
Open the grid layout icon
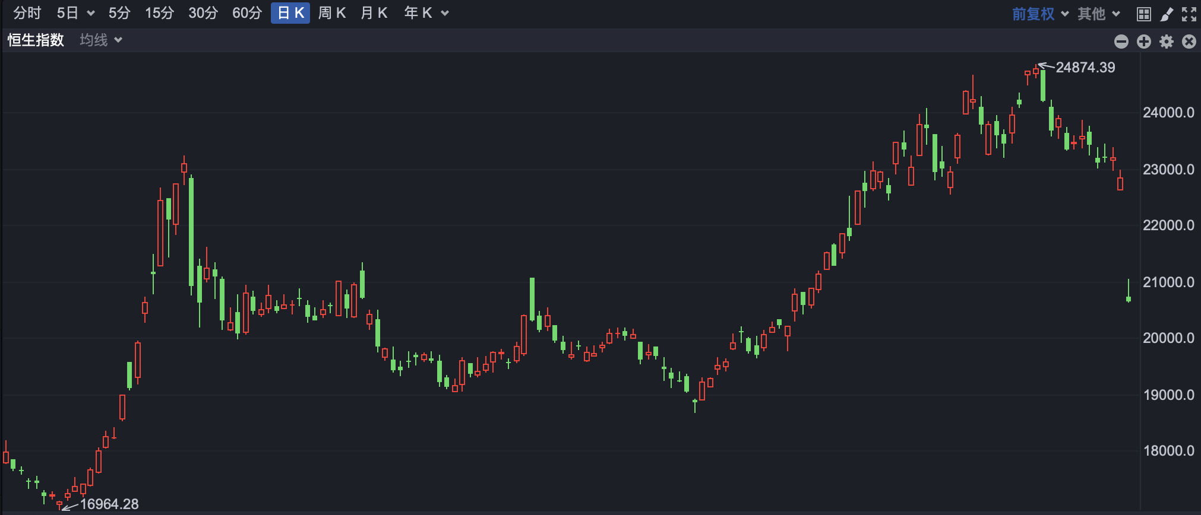pyautogui.click(x=1144, y=14)
